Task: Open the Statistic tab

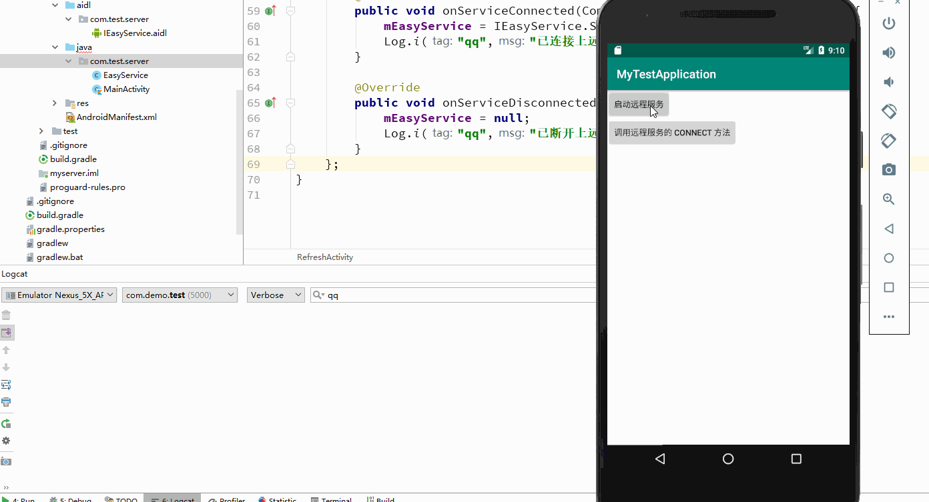Action: [277, 499]
